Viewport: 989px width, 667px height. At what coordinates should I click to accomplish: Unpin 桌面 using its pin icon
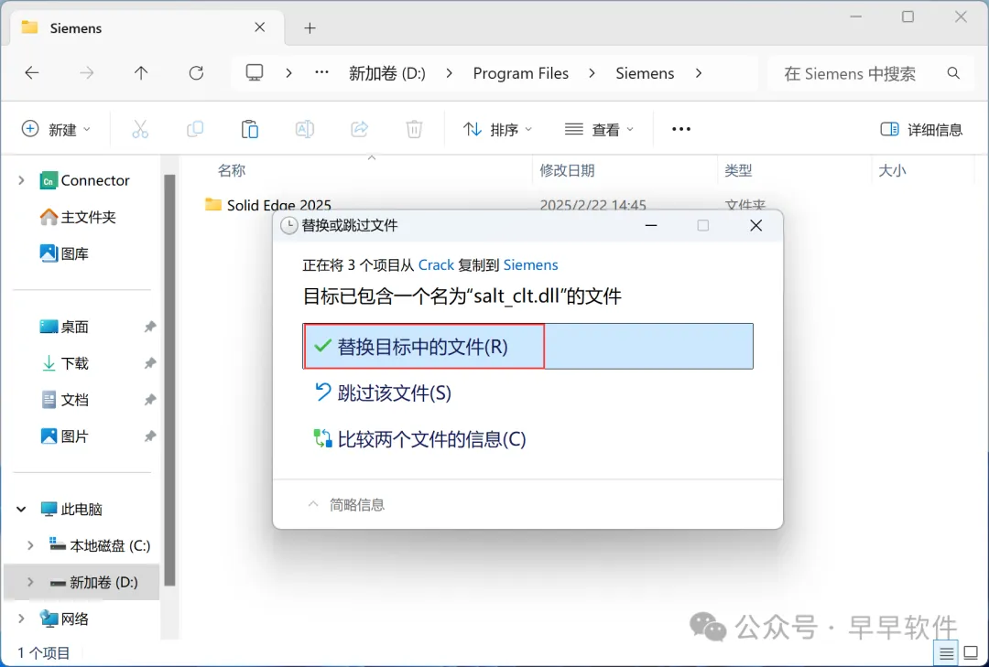[149, 327]
